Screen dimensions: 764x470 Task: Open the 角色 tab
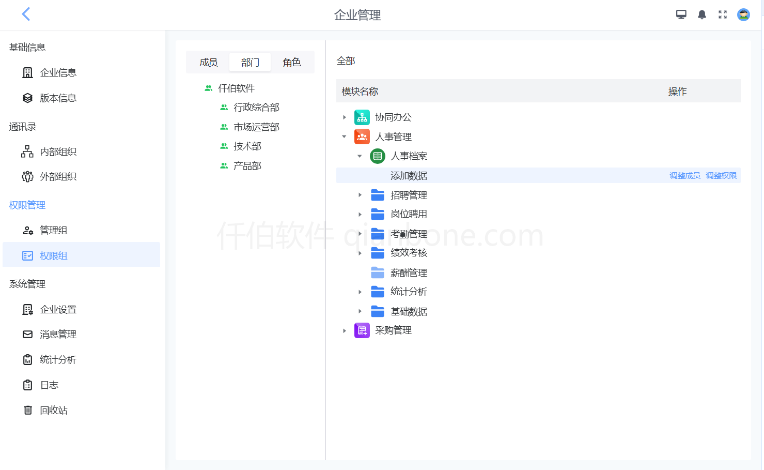point(291,62)
